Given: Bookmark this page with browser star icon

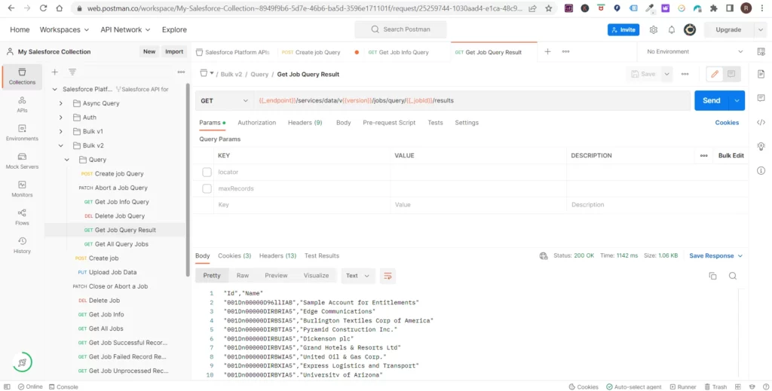Looking at the screenshot, I should tap(549, 8).
